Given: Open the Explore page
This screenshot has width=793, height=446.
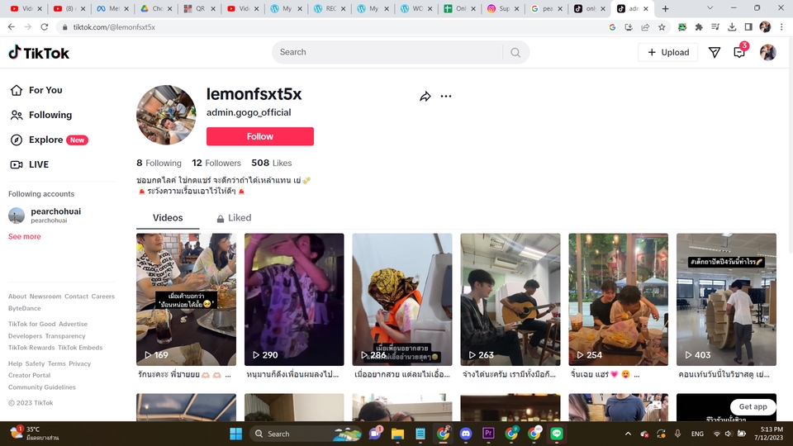Looking at the screenshot, I should point(49,140).
